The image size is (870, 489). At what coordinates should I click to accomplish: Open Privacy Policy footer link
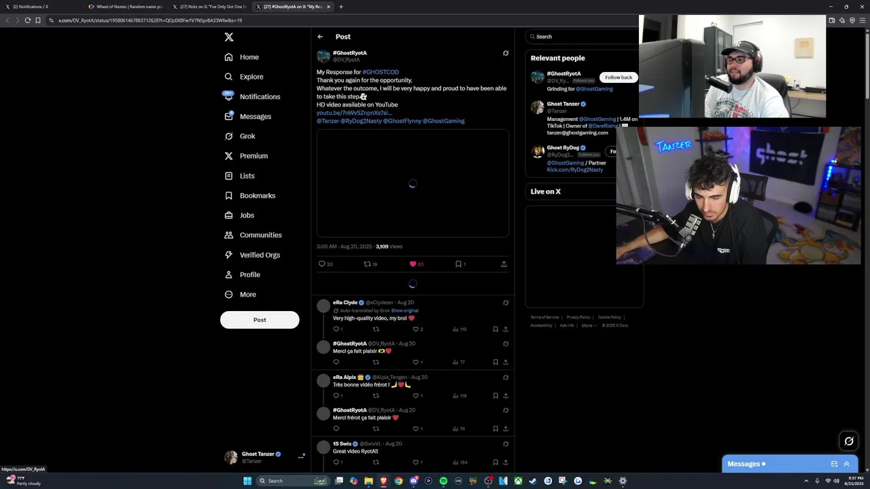[578, 317]
